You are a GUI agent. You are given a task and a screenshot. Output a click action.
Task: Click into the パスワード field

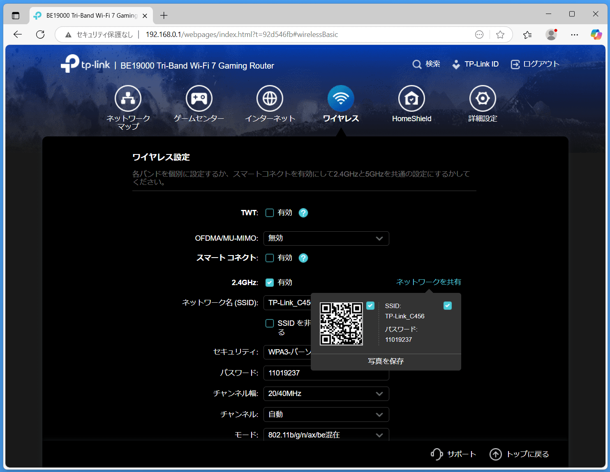[x=326, y=373]
